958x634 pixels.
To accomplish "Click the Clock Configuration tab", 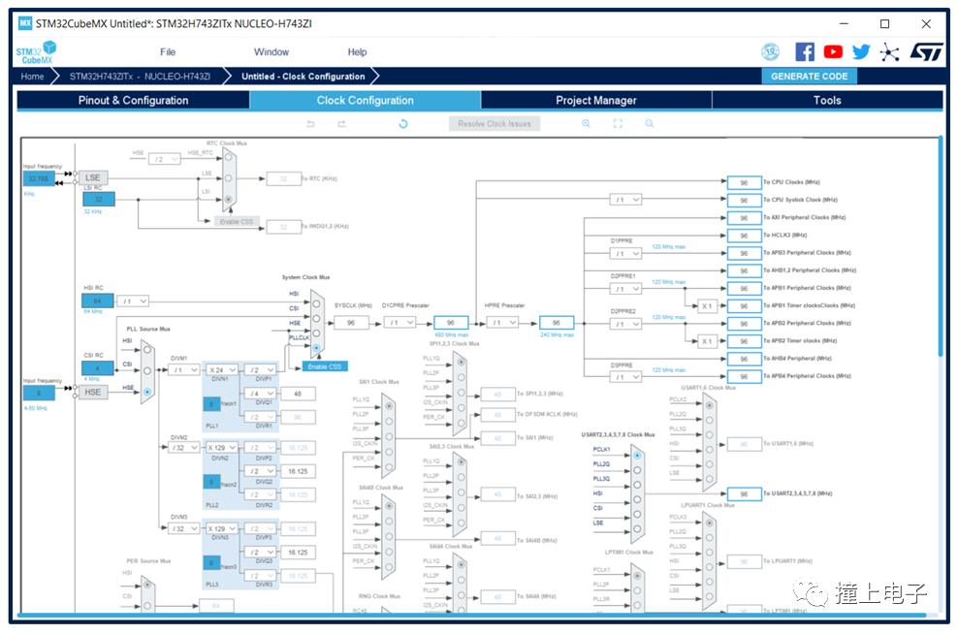I will click(x=366, y=100).
